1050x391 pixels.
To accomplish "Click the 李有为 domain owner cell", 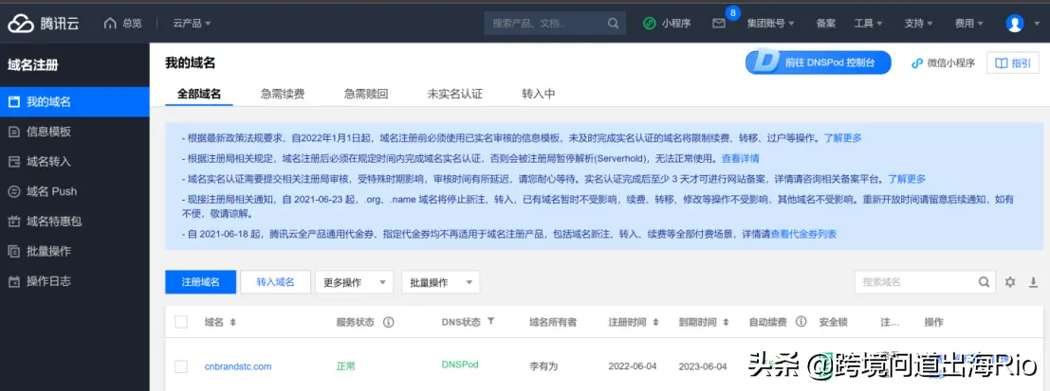I will [543, 366].
